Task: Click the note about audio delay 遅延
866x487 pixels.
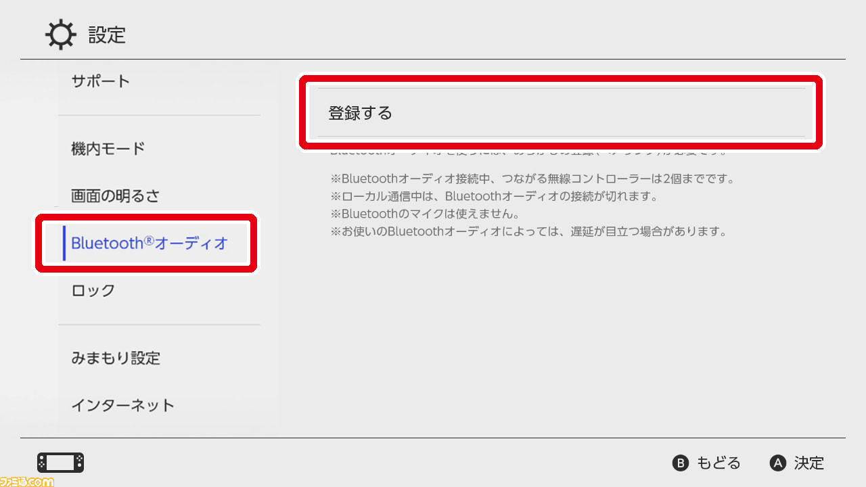Action: [528, 232]
